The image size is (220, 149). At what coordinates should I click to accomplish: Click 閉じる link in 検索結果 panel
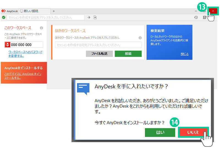[185, 54]
